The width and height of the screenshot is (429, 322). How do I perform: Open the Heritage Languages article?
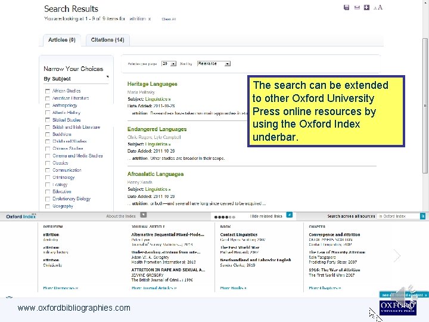point(152,84)
